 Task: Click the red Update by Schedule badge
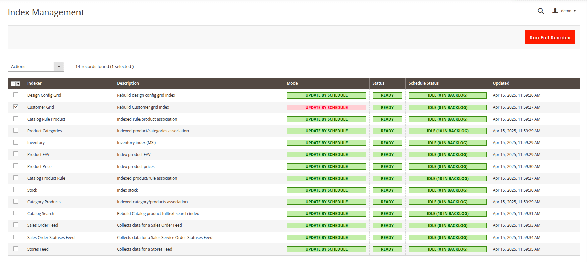tap(326, 108)
